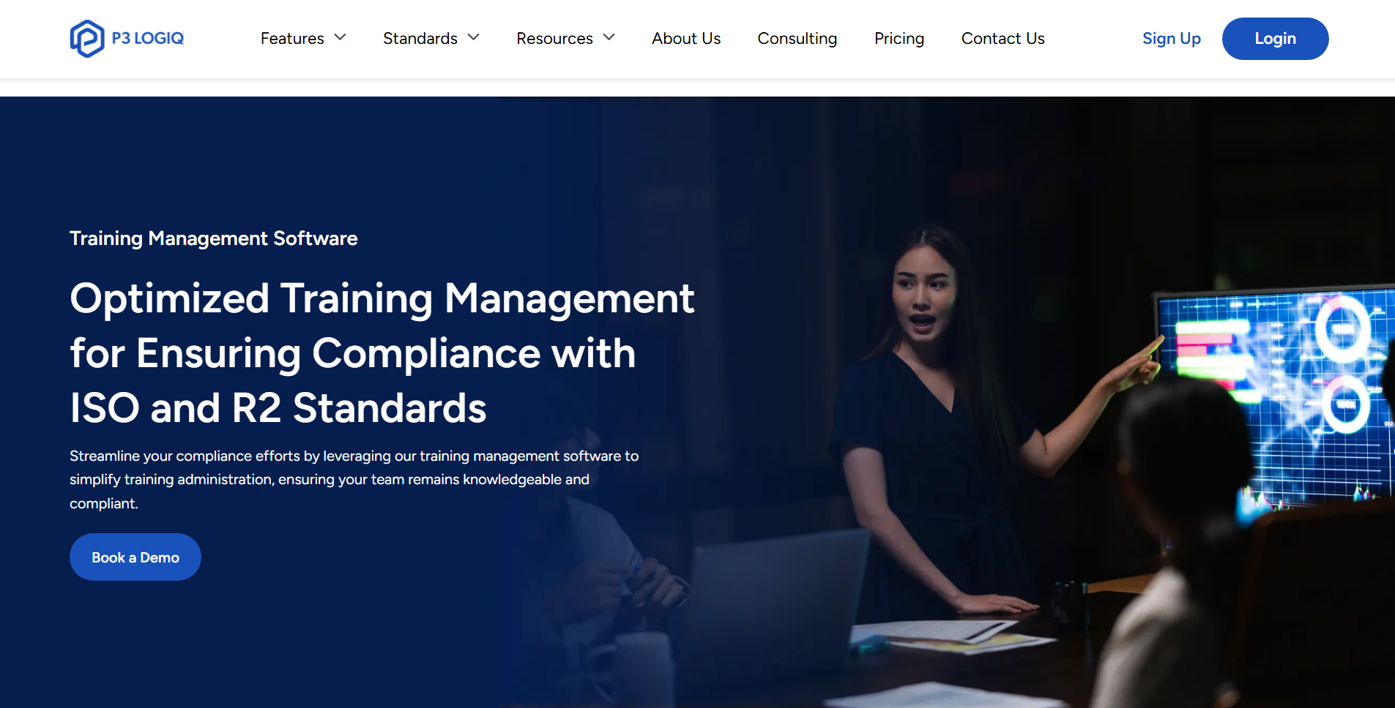Screen dimensions: 1395x708
Task: Open the Contact Us page
Action: (1003, 38)
